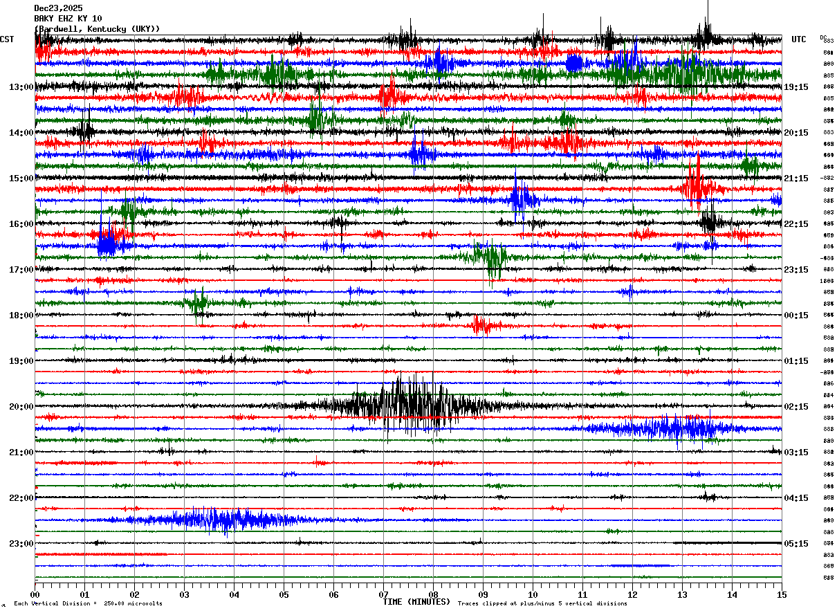Click the traces clipped footnote text
The image size is (837, 613).
[542, 603]
